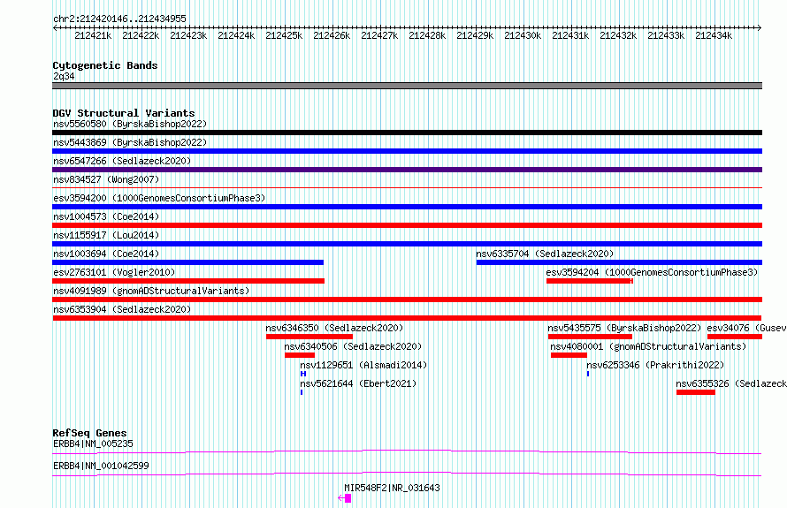Click the nsv5560580 (ByrskaBishop2022) label
This screenshot has width=787, height=508.
click(x=130, y=124)
